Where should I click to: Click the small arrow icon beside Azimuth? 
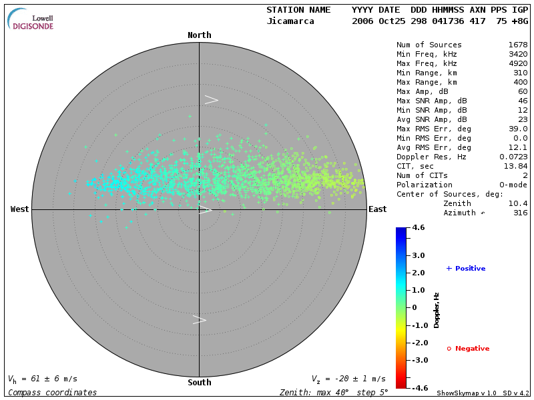click(x=483, y=213)
